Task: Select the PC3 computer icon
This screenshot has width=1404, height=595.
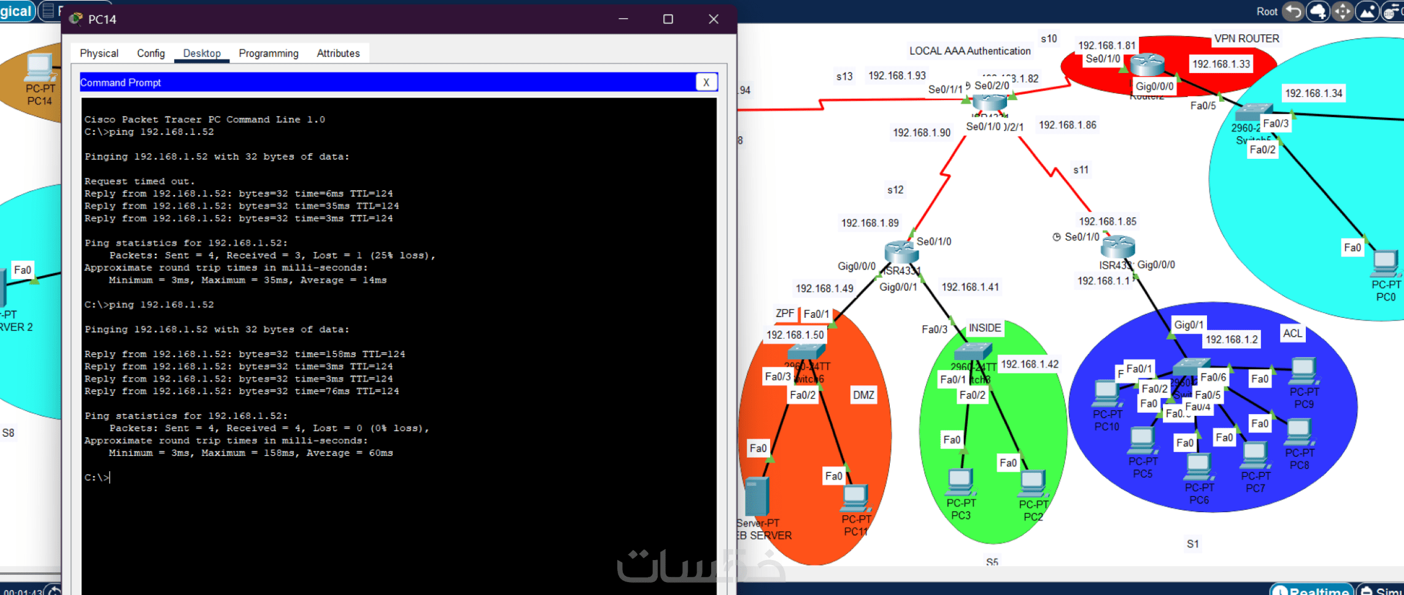Action: (960, 482)
